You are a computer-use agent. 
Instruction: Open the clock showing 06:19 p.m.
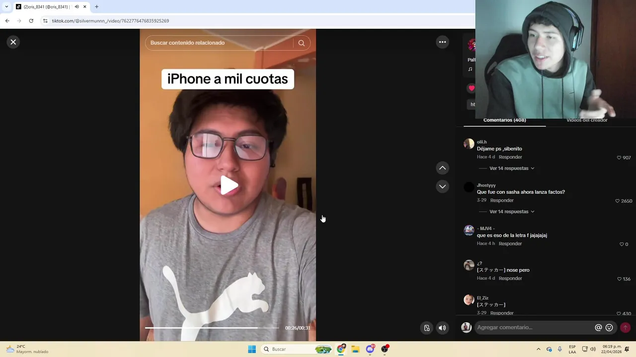612,349
